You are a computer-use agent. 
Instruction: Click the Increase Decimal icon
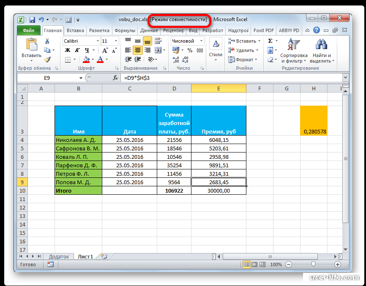[x=175, y=60]
